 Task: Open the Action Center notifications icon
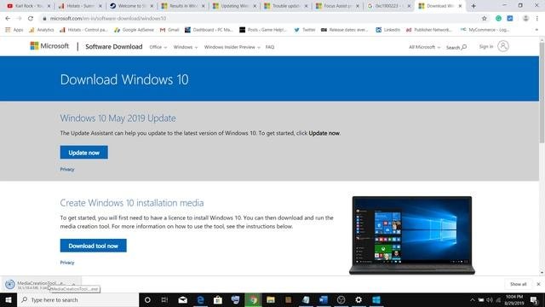tap(534, 299)
